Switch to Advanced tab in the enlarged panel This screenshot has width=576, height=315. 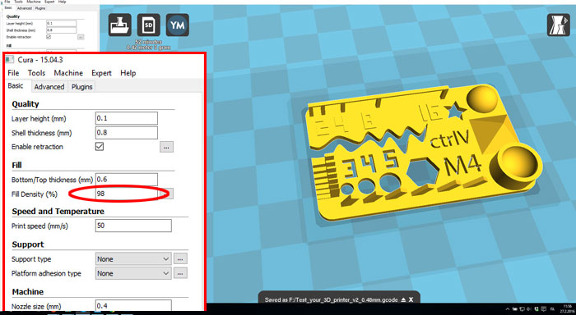(49, 86)
